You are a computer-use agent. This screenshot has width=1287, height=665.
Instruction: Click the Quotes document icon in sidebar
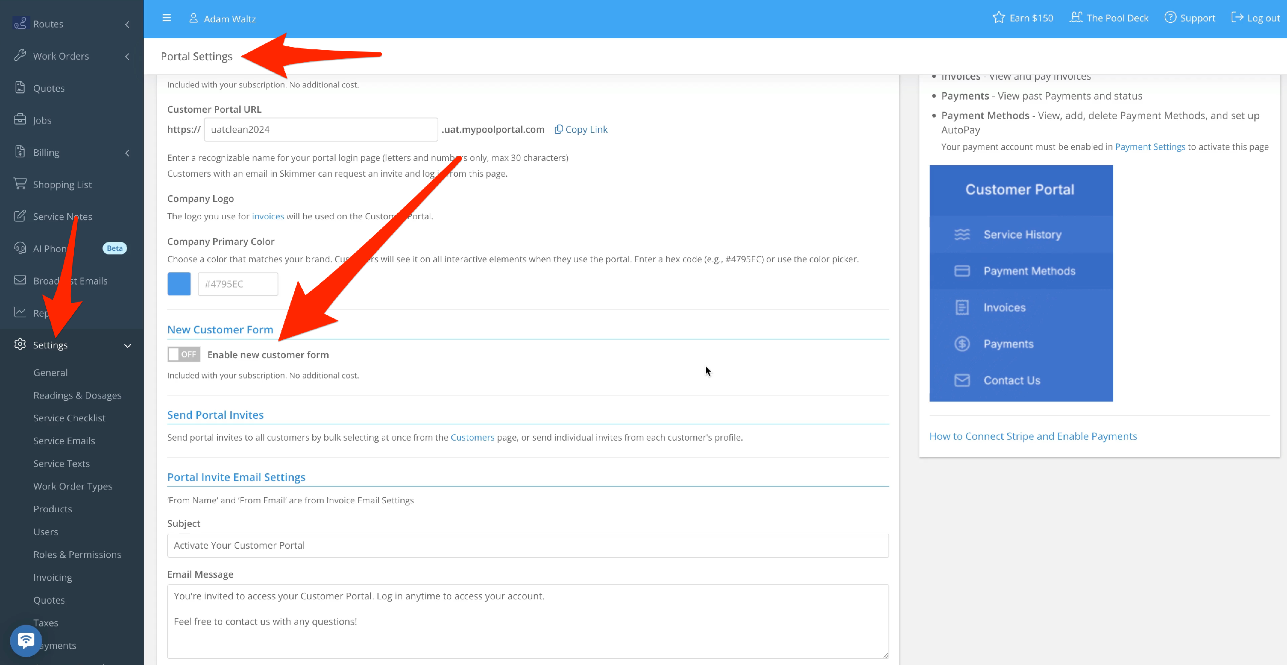coord(20,88)
